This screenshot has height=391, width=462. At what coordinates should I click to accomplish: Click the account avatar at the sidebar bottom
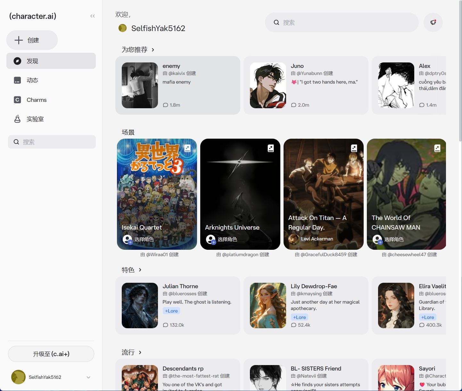(18, 377)
